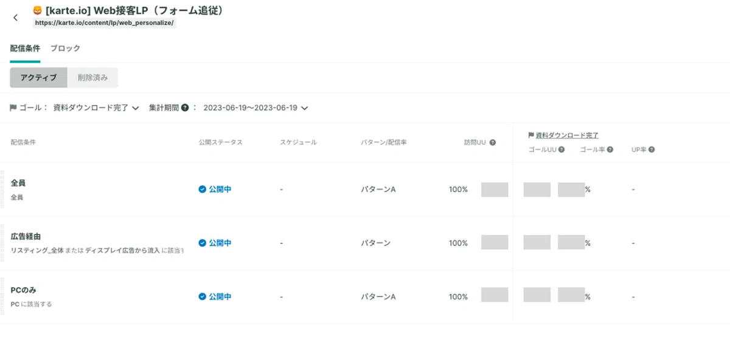The height and width of the screenshot is (339, 730).
Task: Click the 資料ダウンロード完了 column header link
Action: point(567,135)
